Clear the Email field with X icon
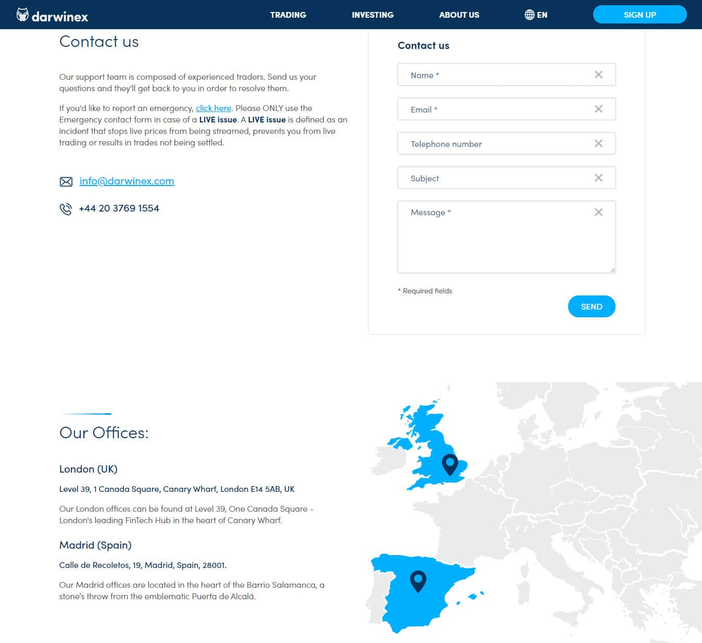Image resolution: width=702 pixels, height=643 pixels. coord(598,109)
